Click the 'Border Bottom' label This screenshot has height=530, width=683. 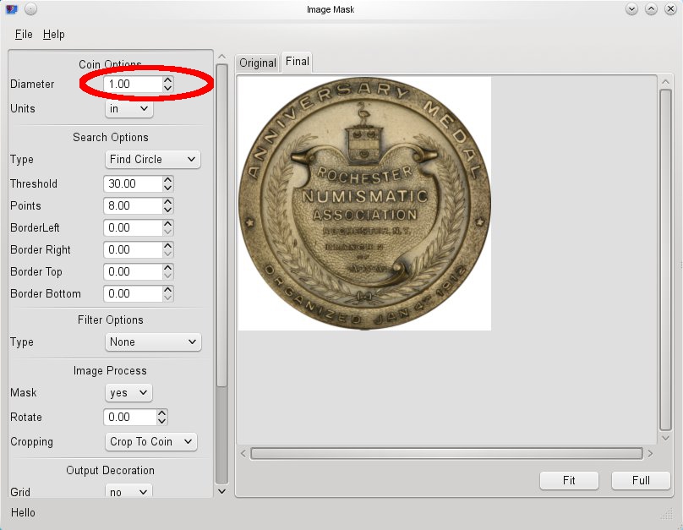tap(46, 293)
